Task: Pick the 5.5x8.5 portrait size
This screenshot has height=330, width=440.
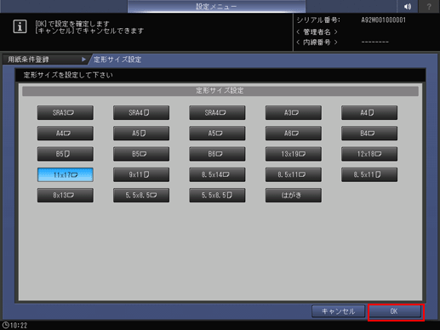Action: 217,195
